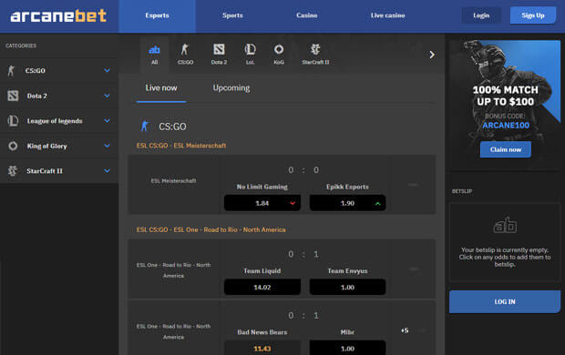Open the Sports menu
The height and width of the screenshot is (355, 565).
click(232, 15)
